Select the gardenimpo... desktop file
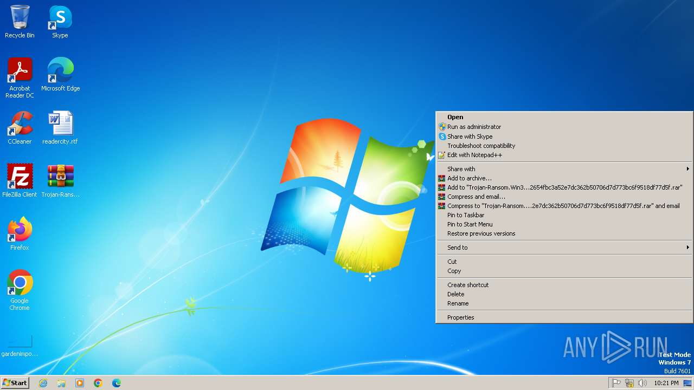 [x=20, y=345]
